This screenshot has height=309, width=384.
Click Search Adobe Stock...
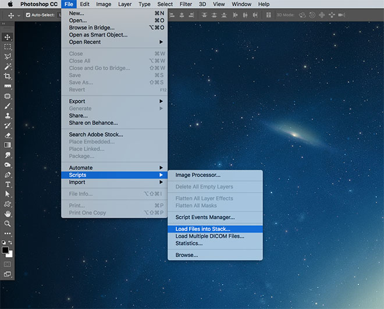(x=115, y=134)
